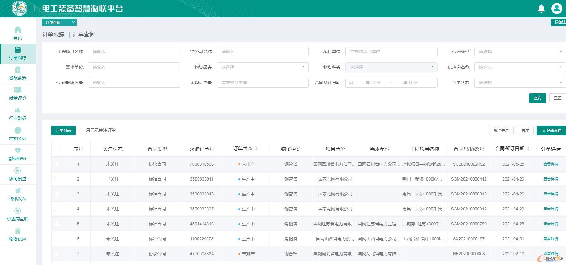The height and width of the screenshot is (265, 566).
Task: Expand the 合同类型 dropdown
Action: coord(520,52)
